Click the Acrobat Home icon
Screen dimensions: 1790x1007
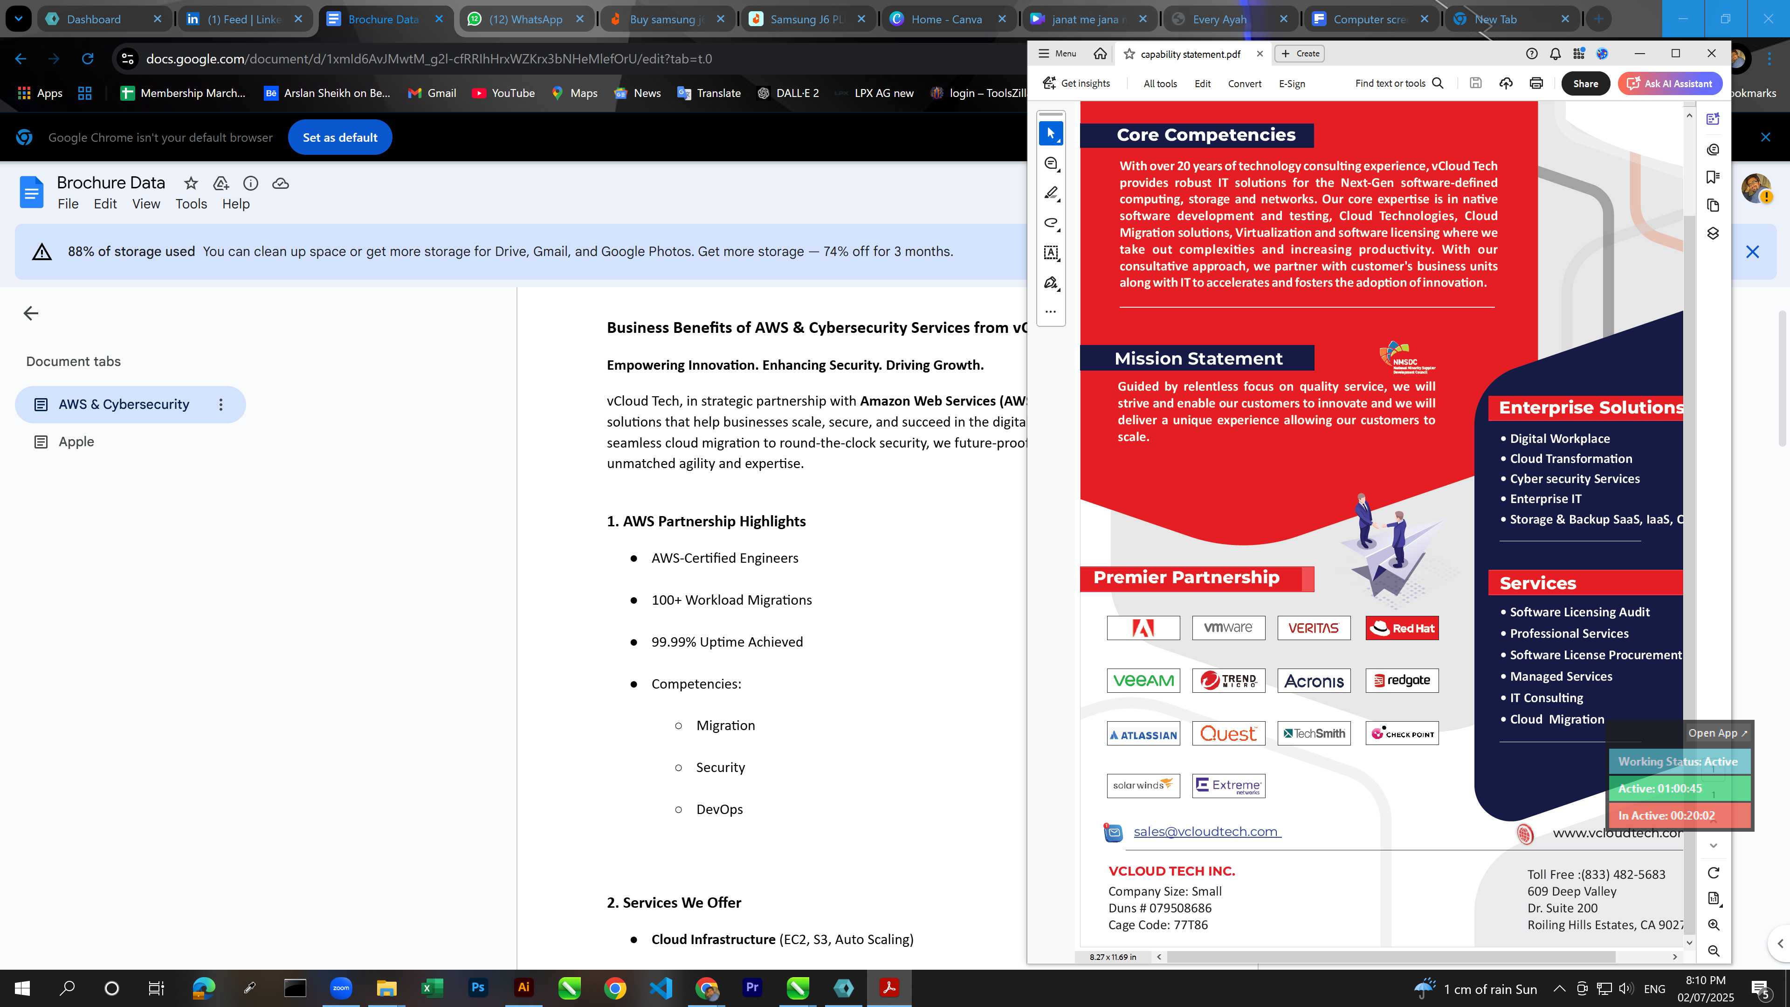[x=1100, y=54]
